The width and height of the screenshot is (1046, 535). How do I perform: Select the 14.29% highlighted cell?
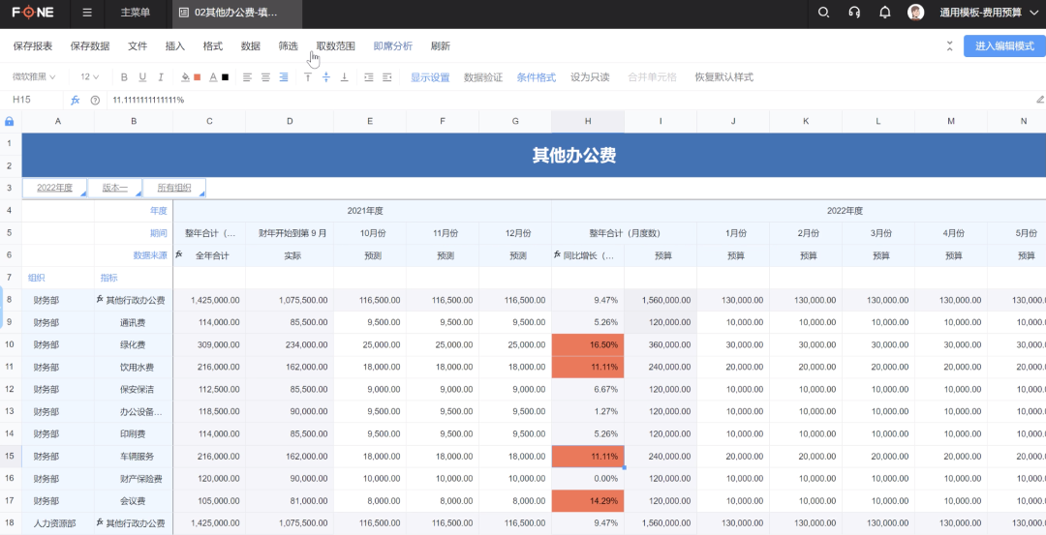click(x=588, y=501)
